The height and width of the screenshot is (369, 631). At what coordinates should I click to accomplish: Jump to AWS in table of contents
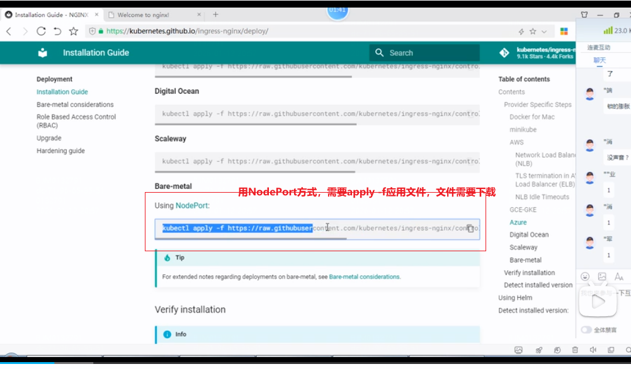click(x=516, y=142)
